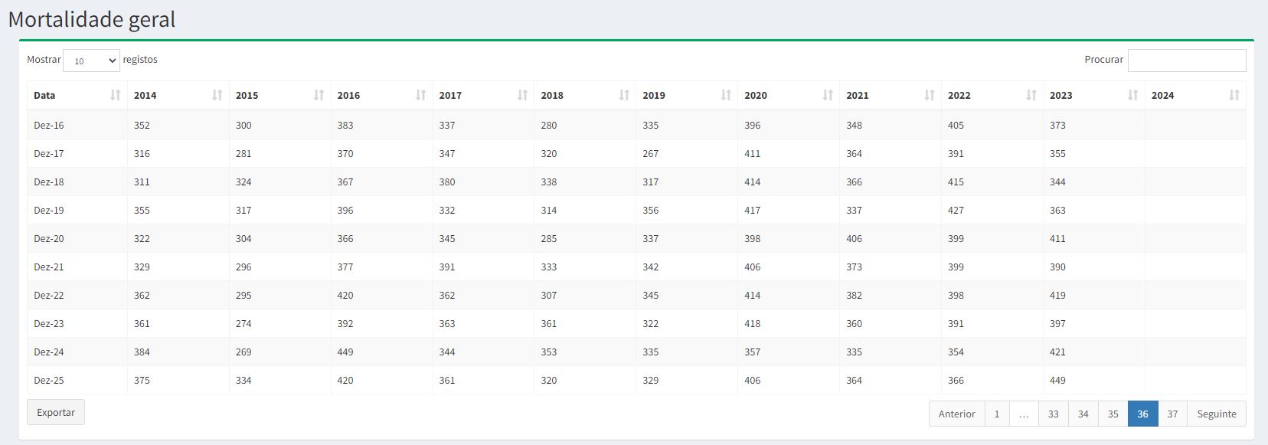This screenshot has height=445, width=1268.
Task: Open page 33 in pagination
Action: pyautogui.click(x=1054, y=414)
